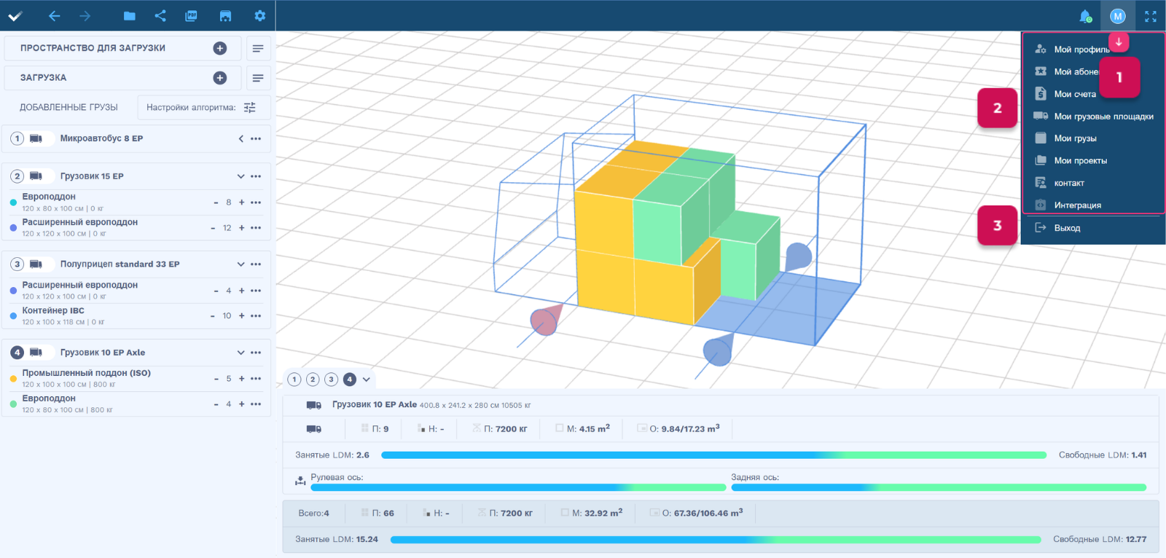Image resolution: width=1166 pixels, height=558 pixels.
Task: Toggle fullscreen mode icon
Action: (1151, 16)
